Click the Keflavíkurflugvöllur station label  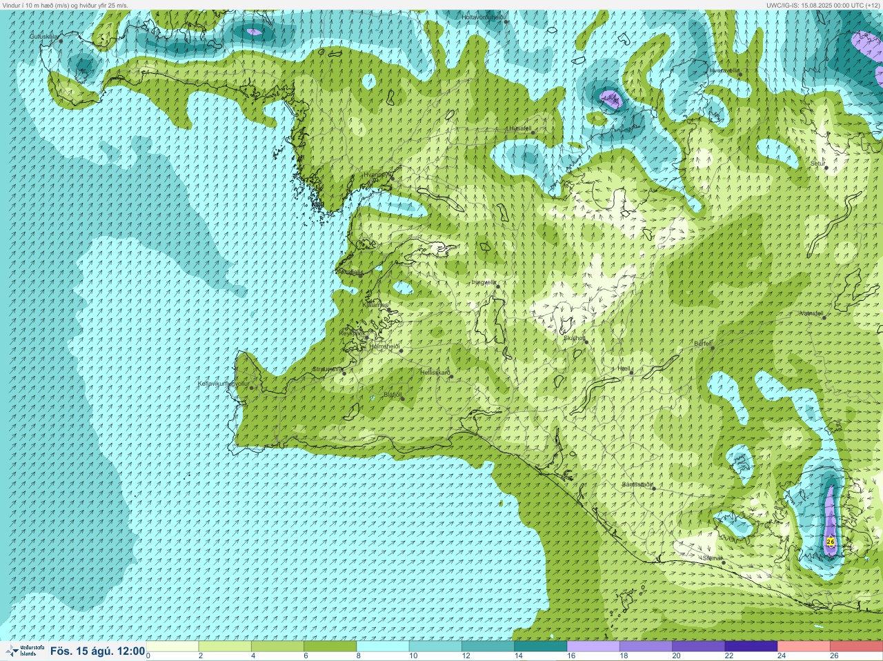click(x=224, y=384)
